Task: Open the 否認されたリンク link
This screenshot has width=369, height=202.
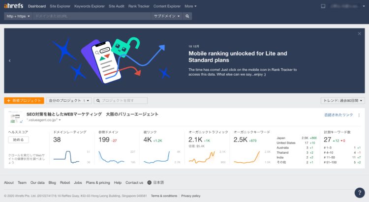Action: tap(338, 115)
